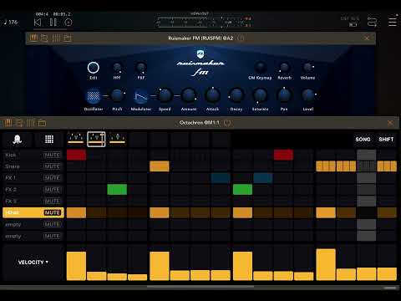The height and width of the screenshot is (301, 401).
Task: Mute the FX 3 track
Action: coord(52,202)
